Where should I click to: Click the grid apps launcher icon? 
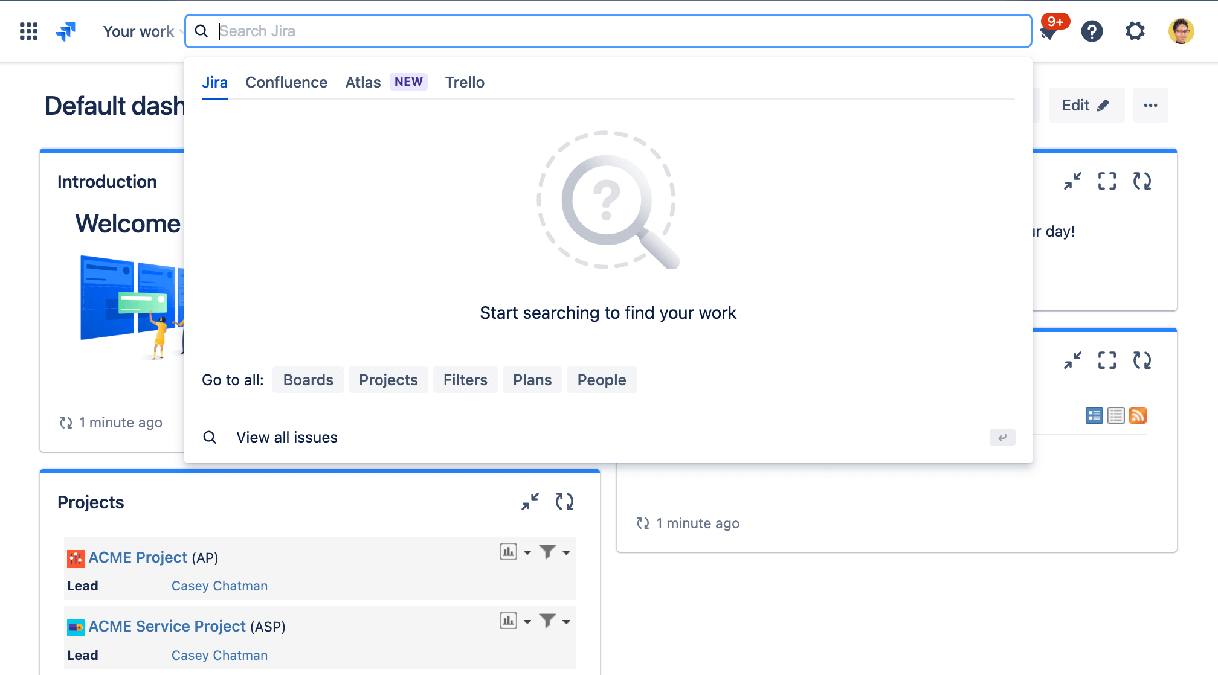click(x=28, y=31)
